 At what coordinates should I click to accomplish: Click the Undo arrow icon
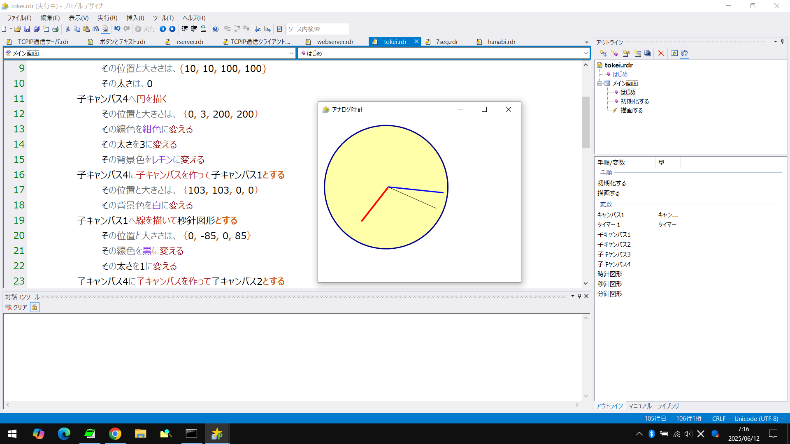117,29
